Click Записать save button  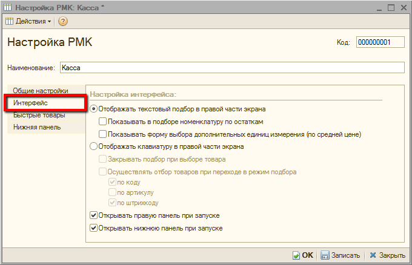pos(340,255)
